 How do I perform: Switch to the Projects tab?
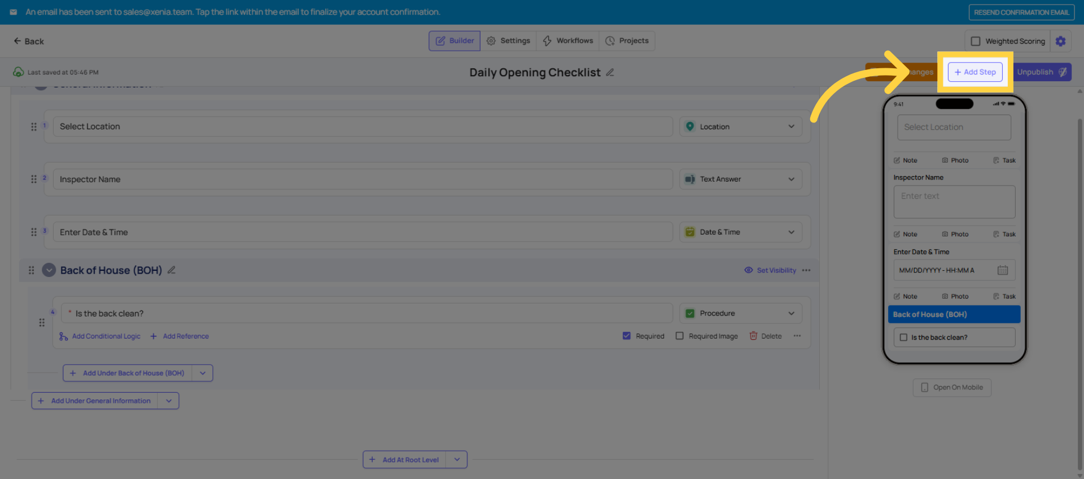tap(627, 41)
